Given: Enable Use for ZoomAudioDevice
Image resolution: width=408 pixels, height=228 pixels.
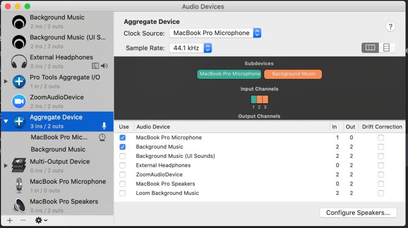Looking at the screenshot, I should pos(122,175).
